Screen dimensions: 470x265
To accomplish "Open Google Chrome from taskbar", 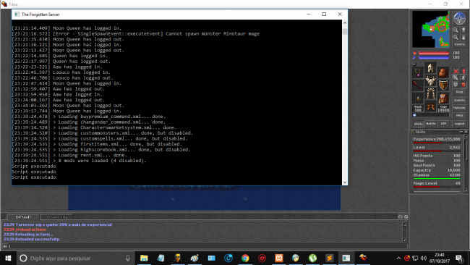I will pyautogui.click(x=245, y=258).
